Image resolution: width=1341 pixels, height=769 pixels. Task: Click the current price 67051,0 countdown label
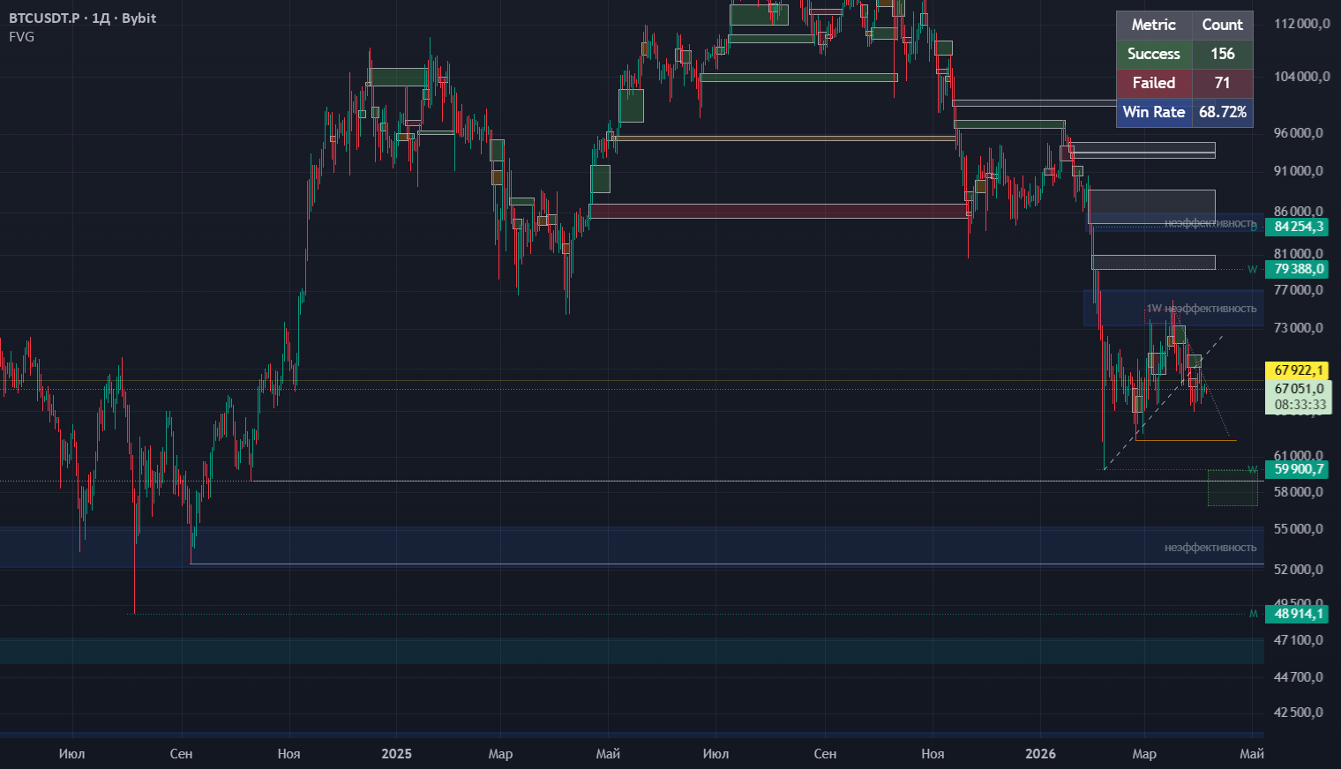[x=1298, y=397]
